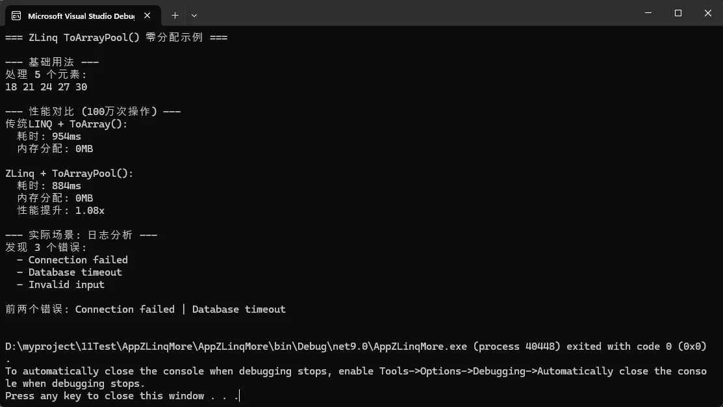
Task: Close the terminal window
Action: 707,13
